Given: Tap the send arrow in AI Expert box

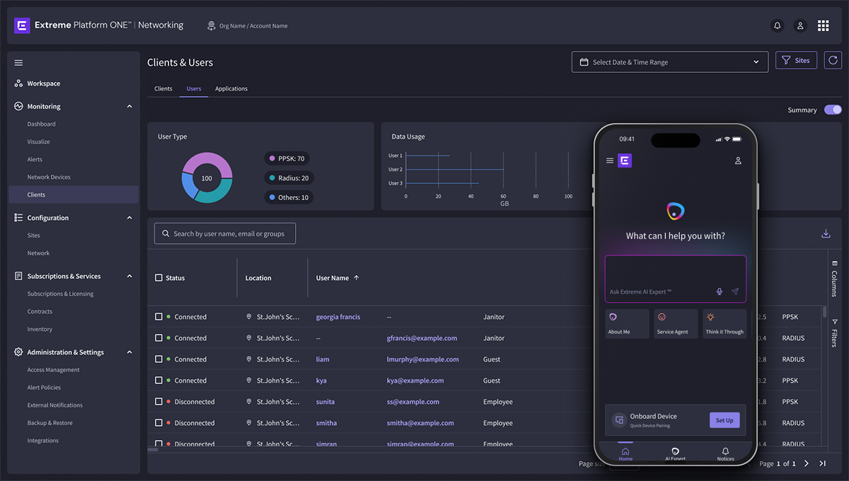Looking at the screenshot, I should (735, 291).
